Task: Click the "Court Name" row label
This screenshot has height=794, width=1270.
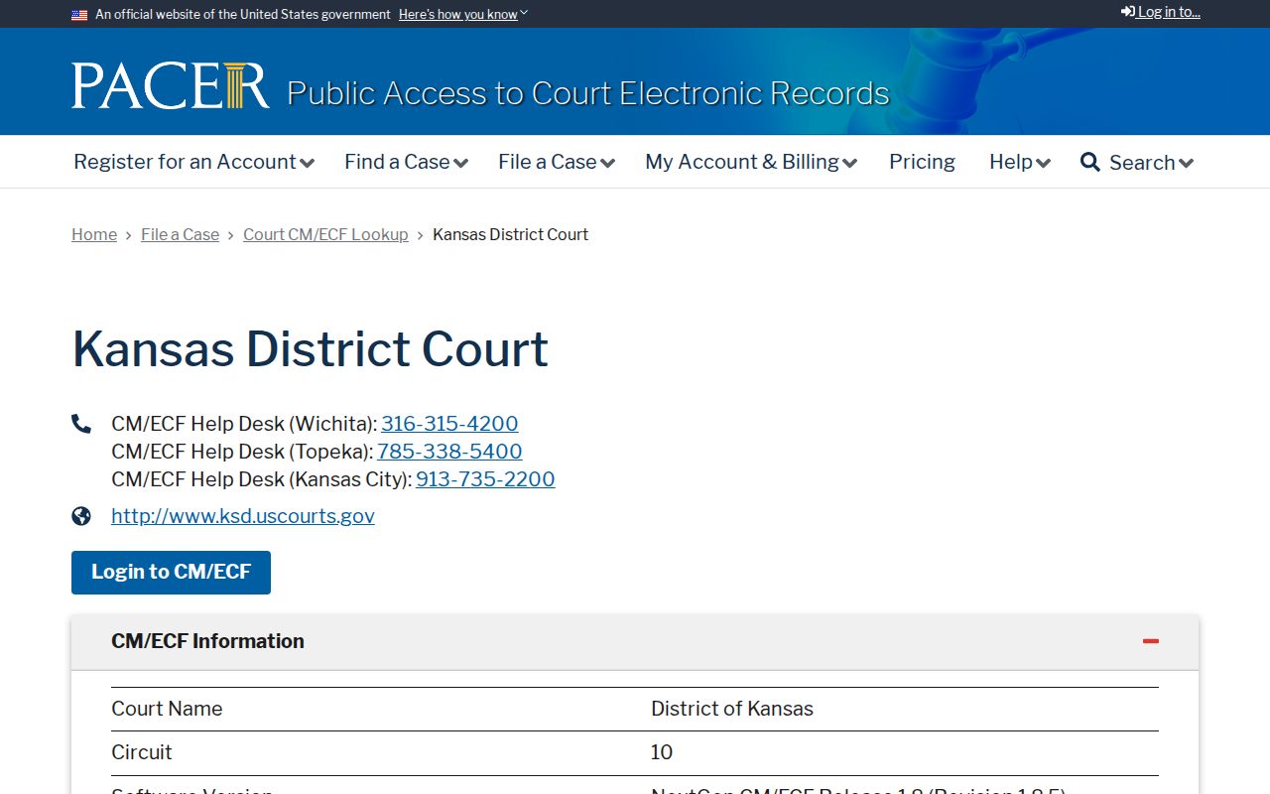Action: (167, 709)
